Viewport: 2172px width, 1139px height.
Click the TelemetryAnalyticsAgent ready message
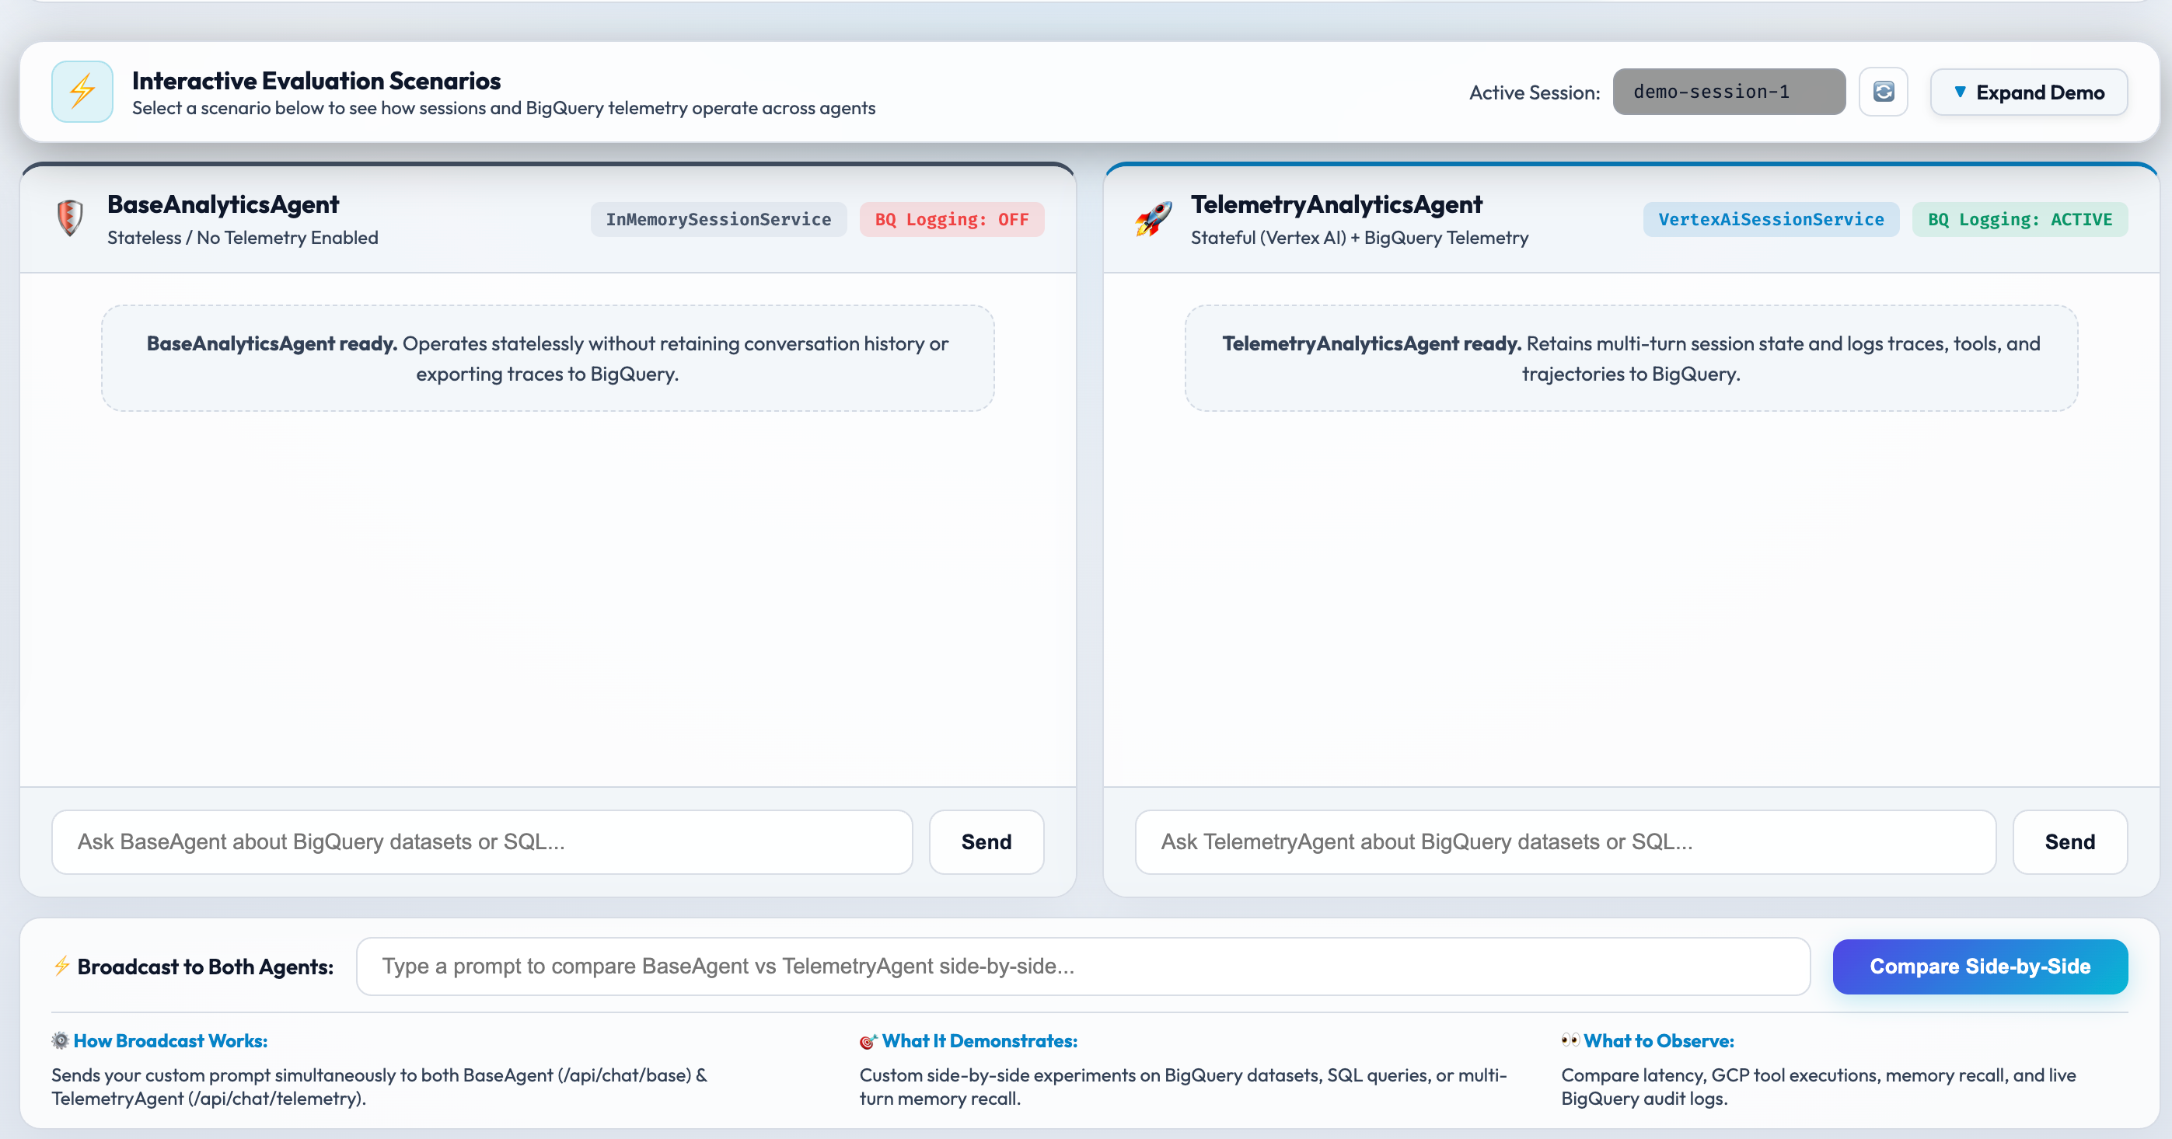coord(1631,358)
